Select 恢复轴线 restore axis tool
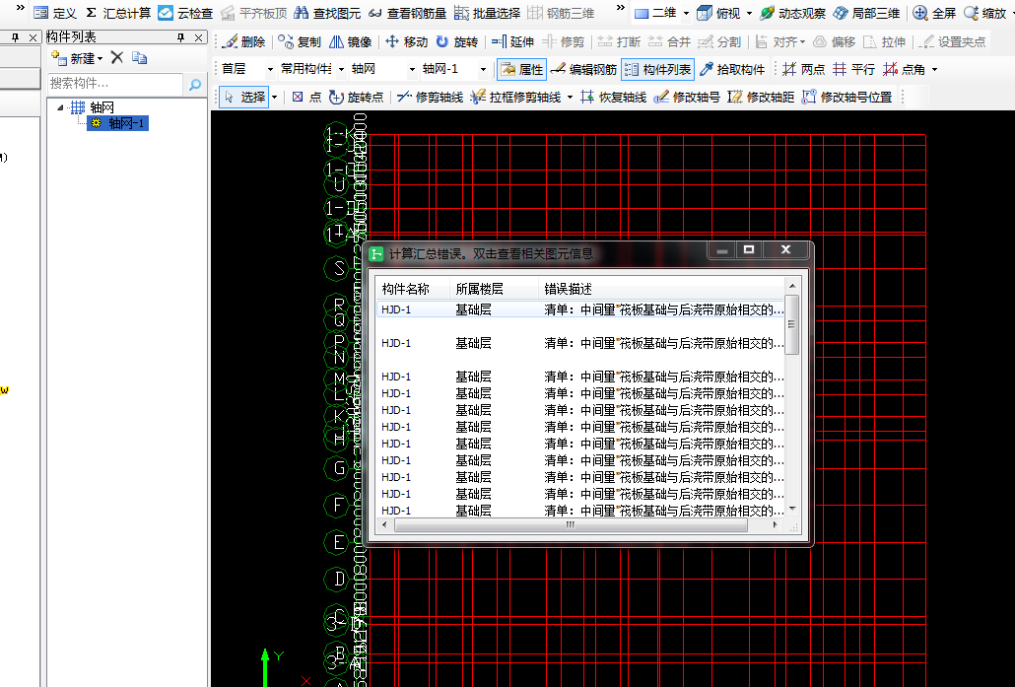Viewport: 1015px width, 687px height. coord(614,98)
